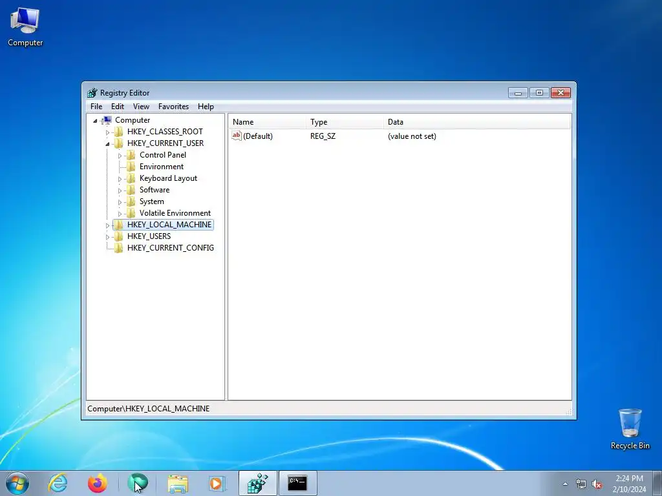This screenshot has width=662, height=496.
Task: Click the Name column header
Action: click(267, 122)
